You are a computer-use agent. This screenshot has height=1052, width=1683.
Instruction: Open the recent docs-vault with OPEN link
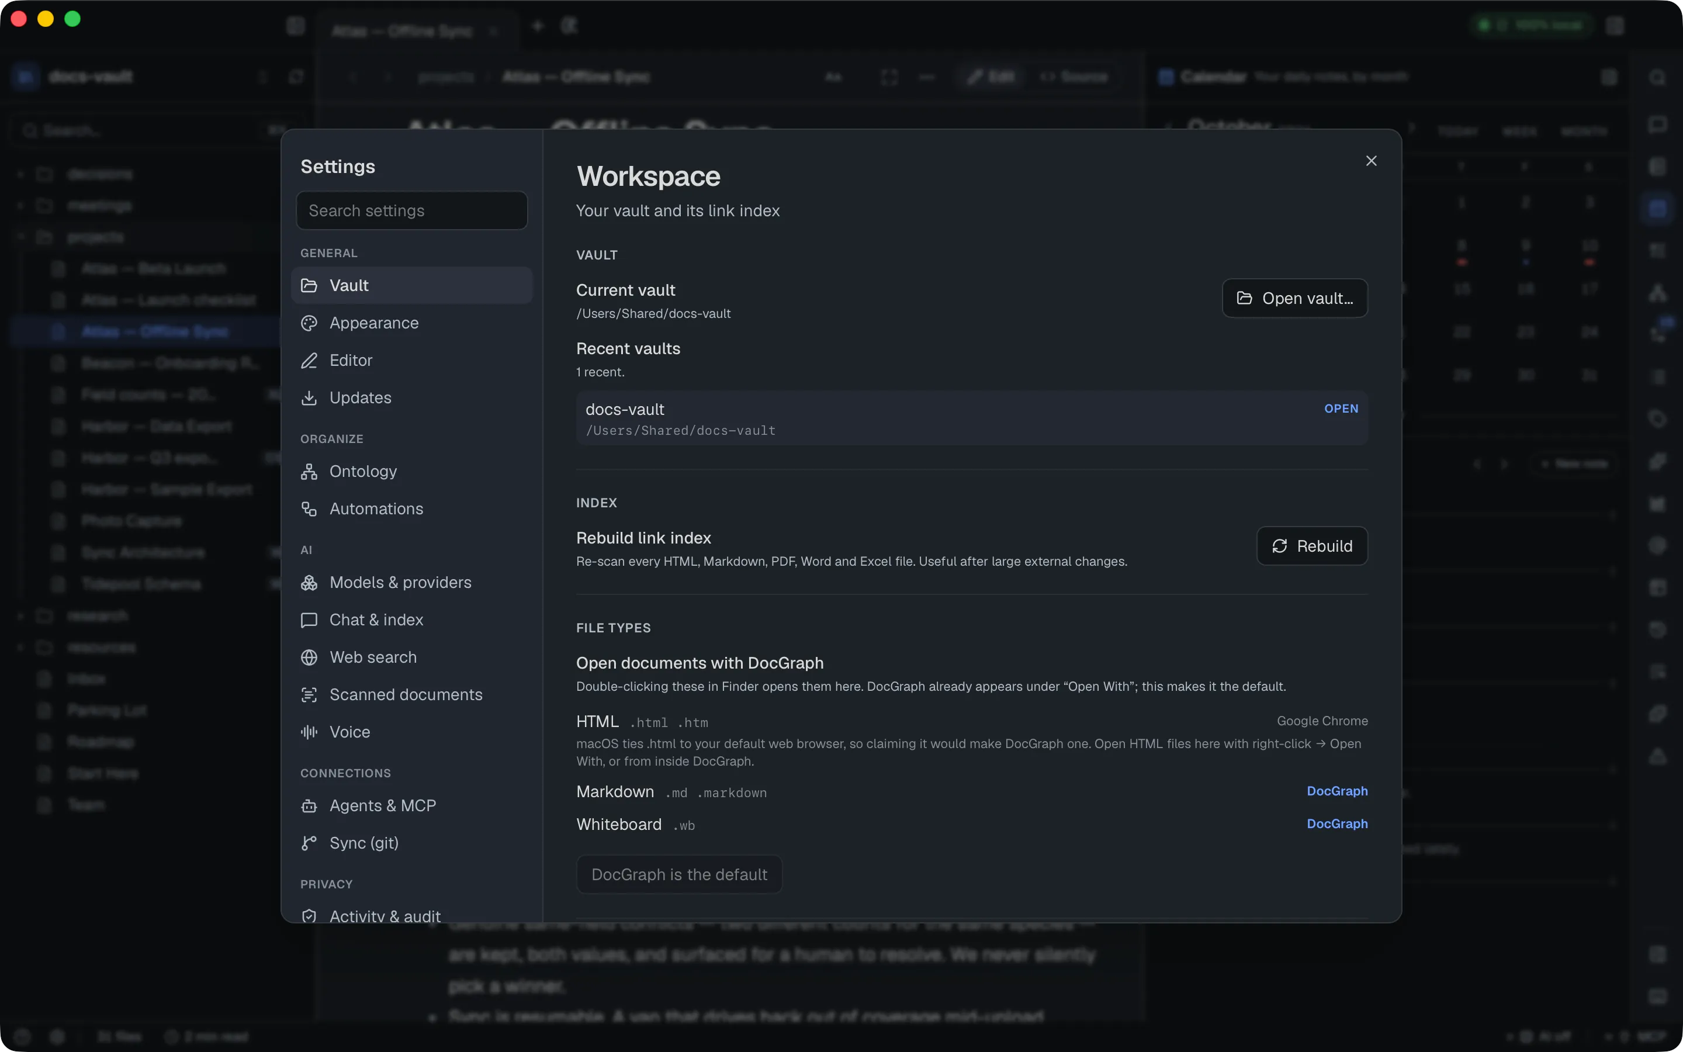pos(1341,409)
